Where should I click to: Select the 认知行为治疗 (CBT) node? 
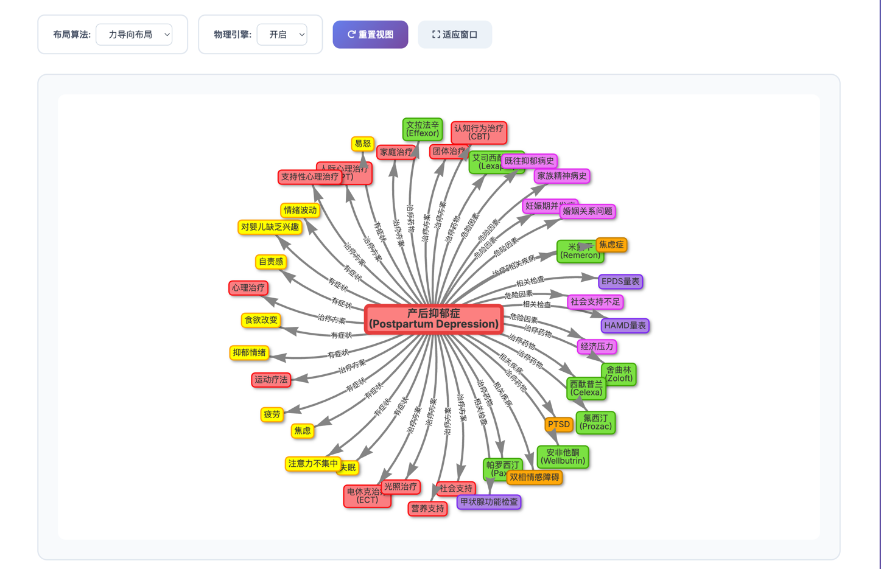pos(479,132)
